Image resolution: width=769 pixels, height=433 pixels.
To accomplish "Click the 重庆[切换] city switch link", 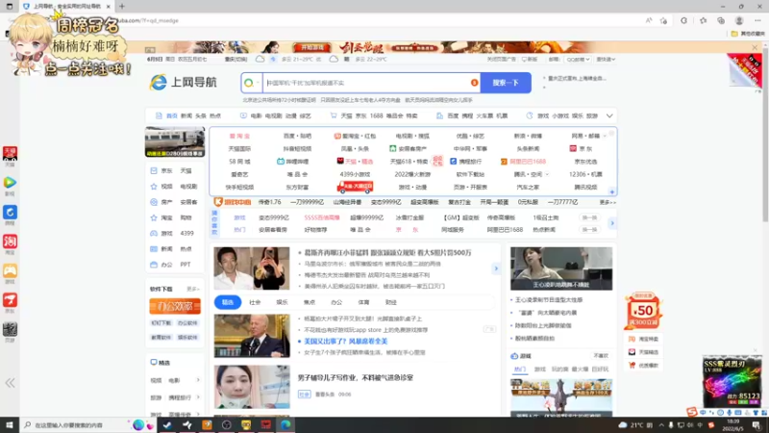I will click(x=236, y=60).
